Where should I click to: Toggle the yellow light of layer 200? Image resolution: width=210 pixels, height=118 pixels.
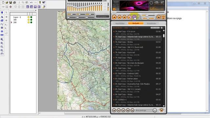(x=29, y=22)
